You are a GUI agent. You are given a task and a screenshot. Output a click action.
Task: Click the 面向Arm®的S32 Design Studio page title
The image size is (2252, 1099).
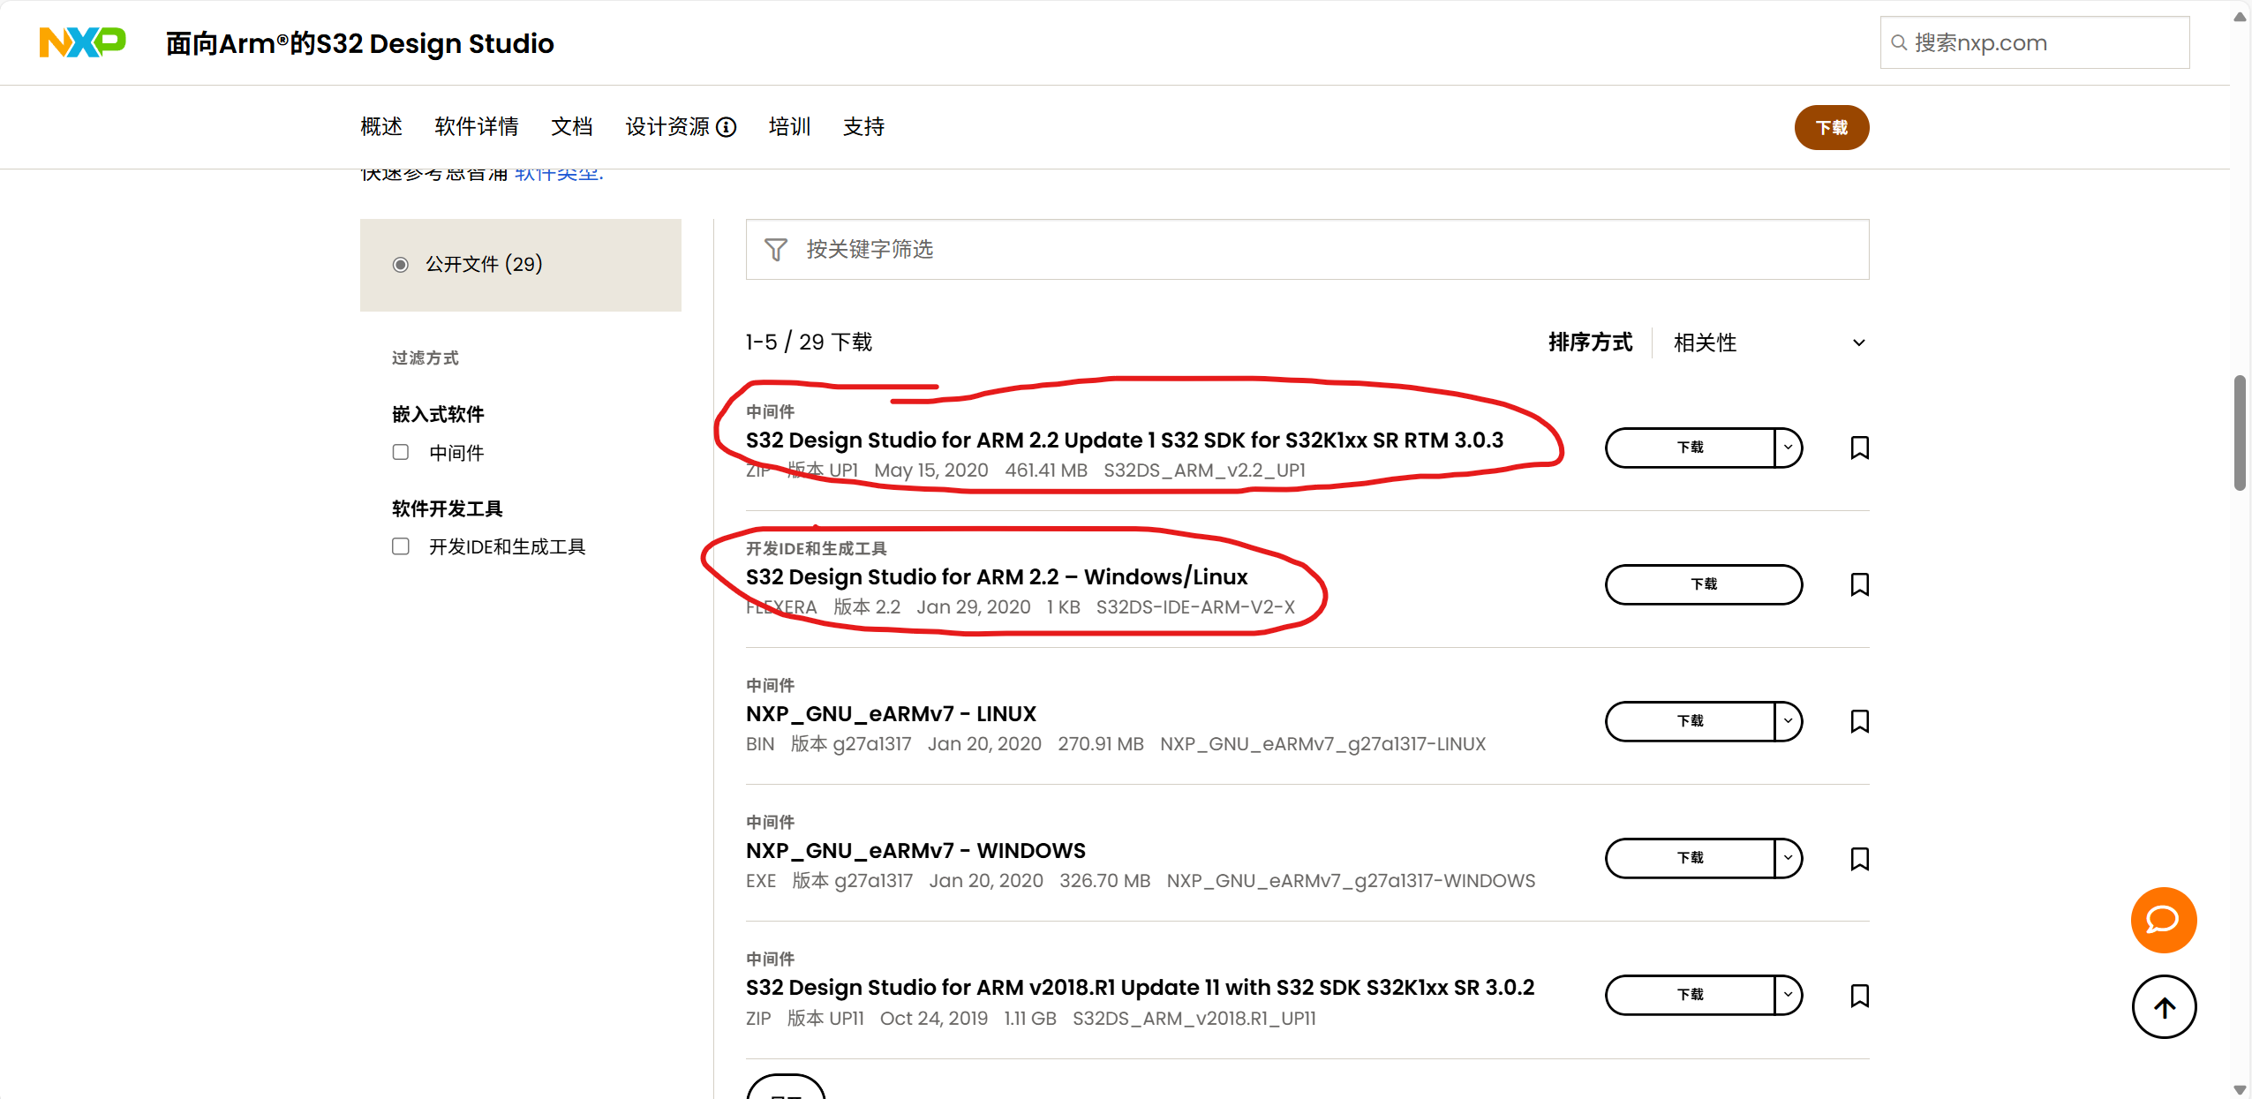point(359,43)
